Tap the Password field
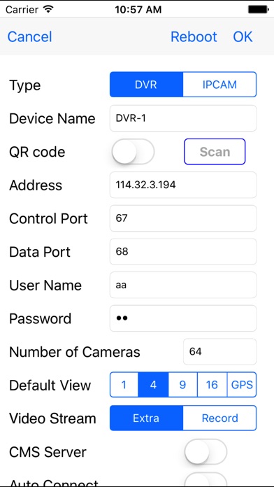The image size is (274, 487). tap(183, 318)
